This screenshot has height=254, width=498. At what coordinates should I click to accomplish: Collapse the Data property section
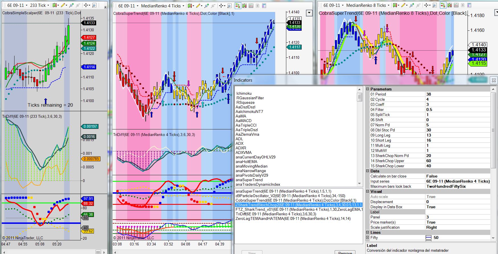pos(367,171)
